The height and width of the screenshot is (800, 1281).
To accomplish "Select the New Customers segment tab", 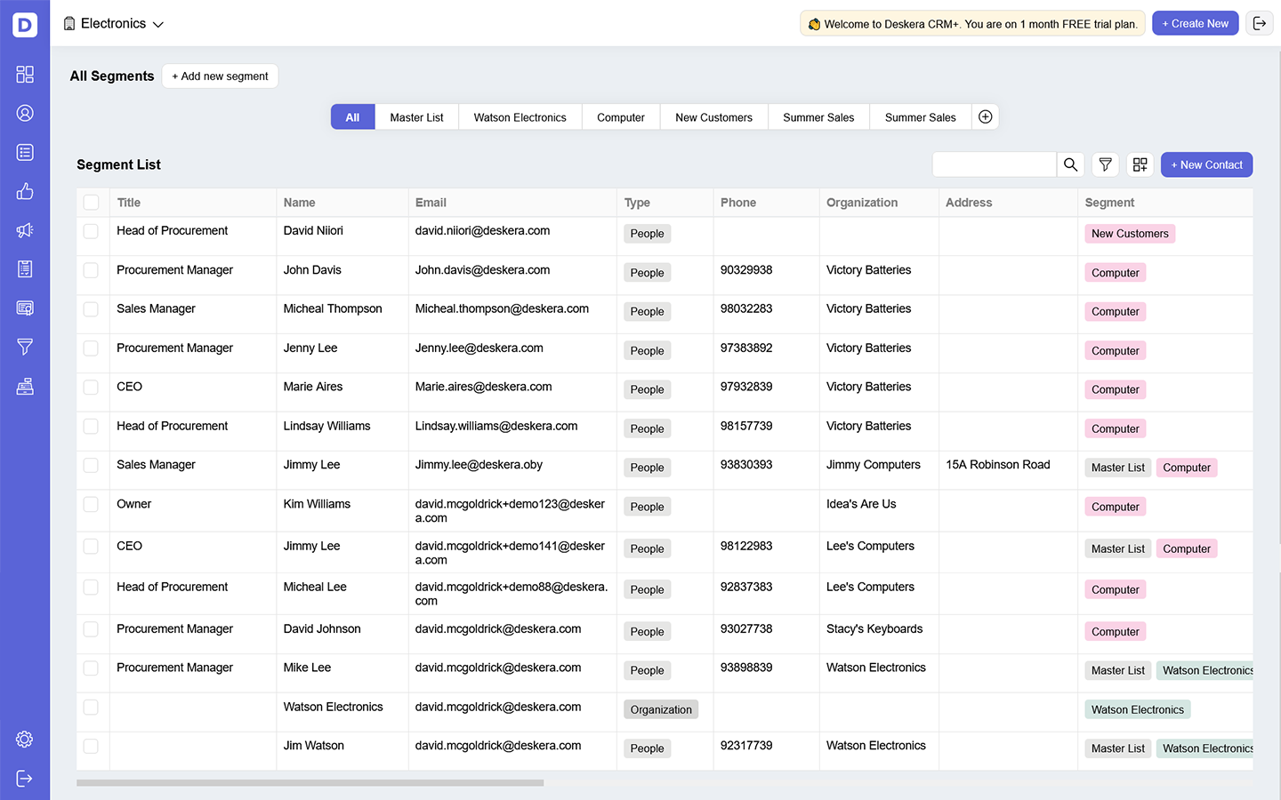I will (713, 117).
